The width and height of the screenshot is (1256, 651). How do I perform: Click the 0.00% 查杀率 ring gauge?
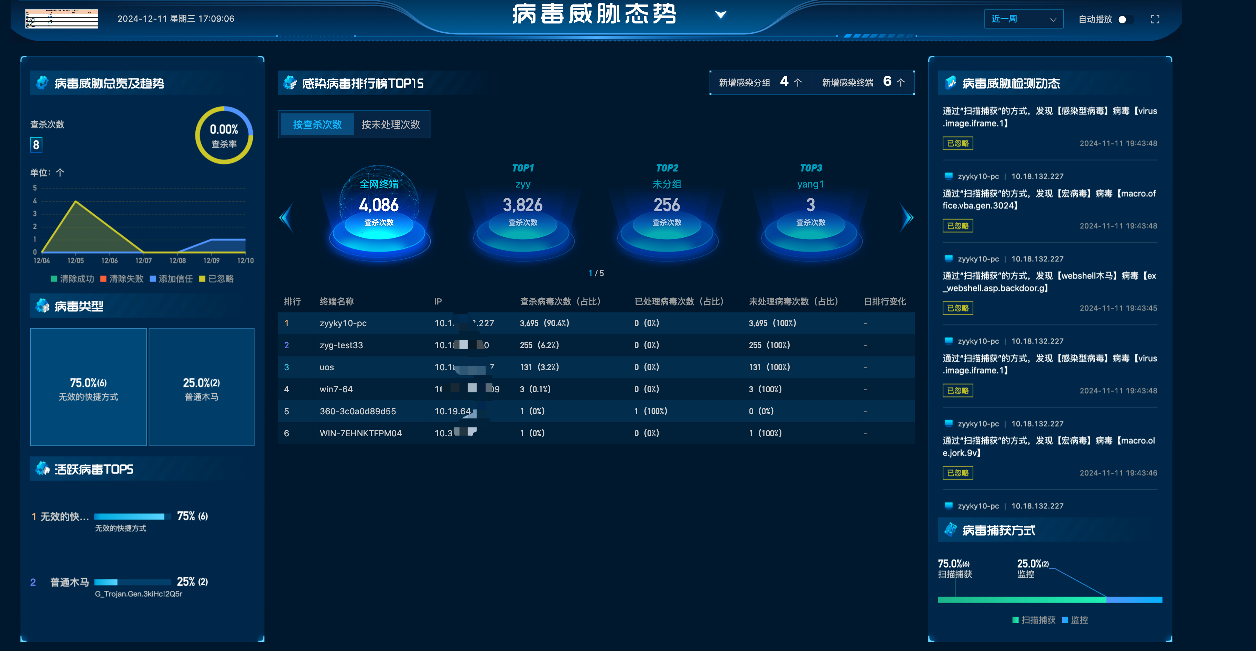(x=224, y=135)
